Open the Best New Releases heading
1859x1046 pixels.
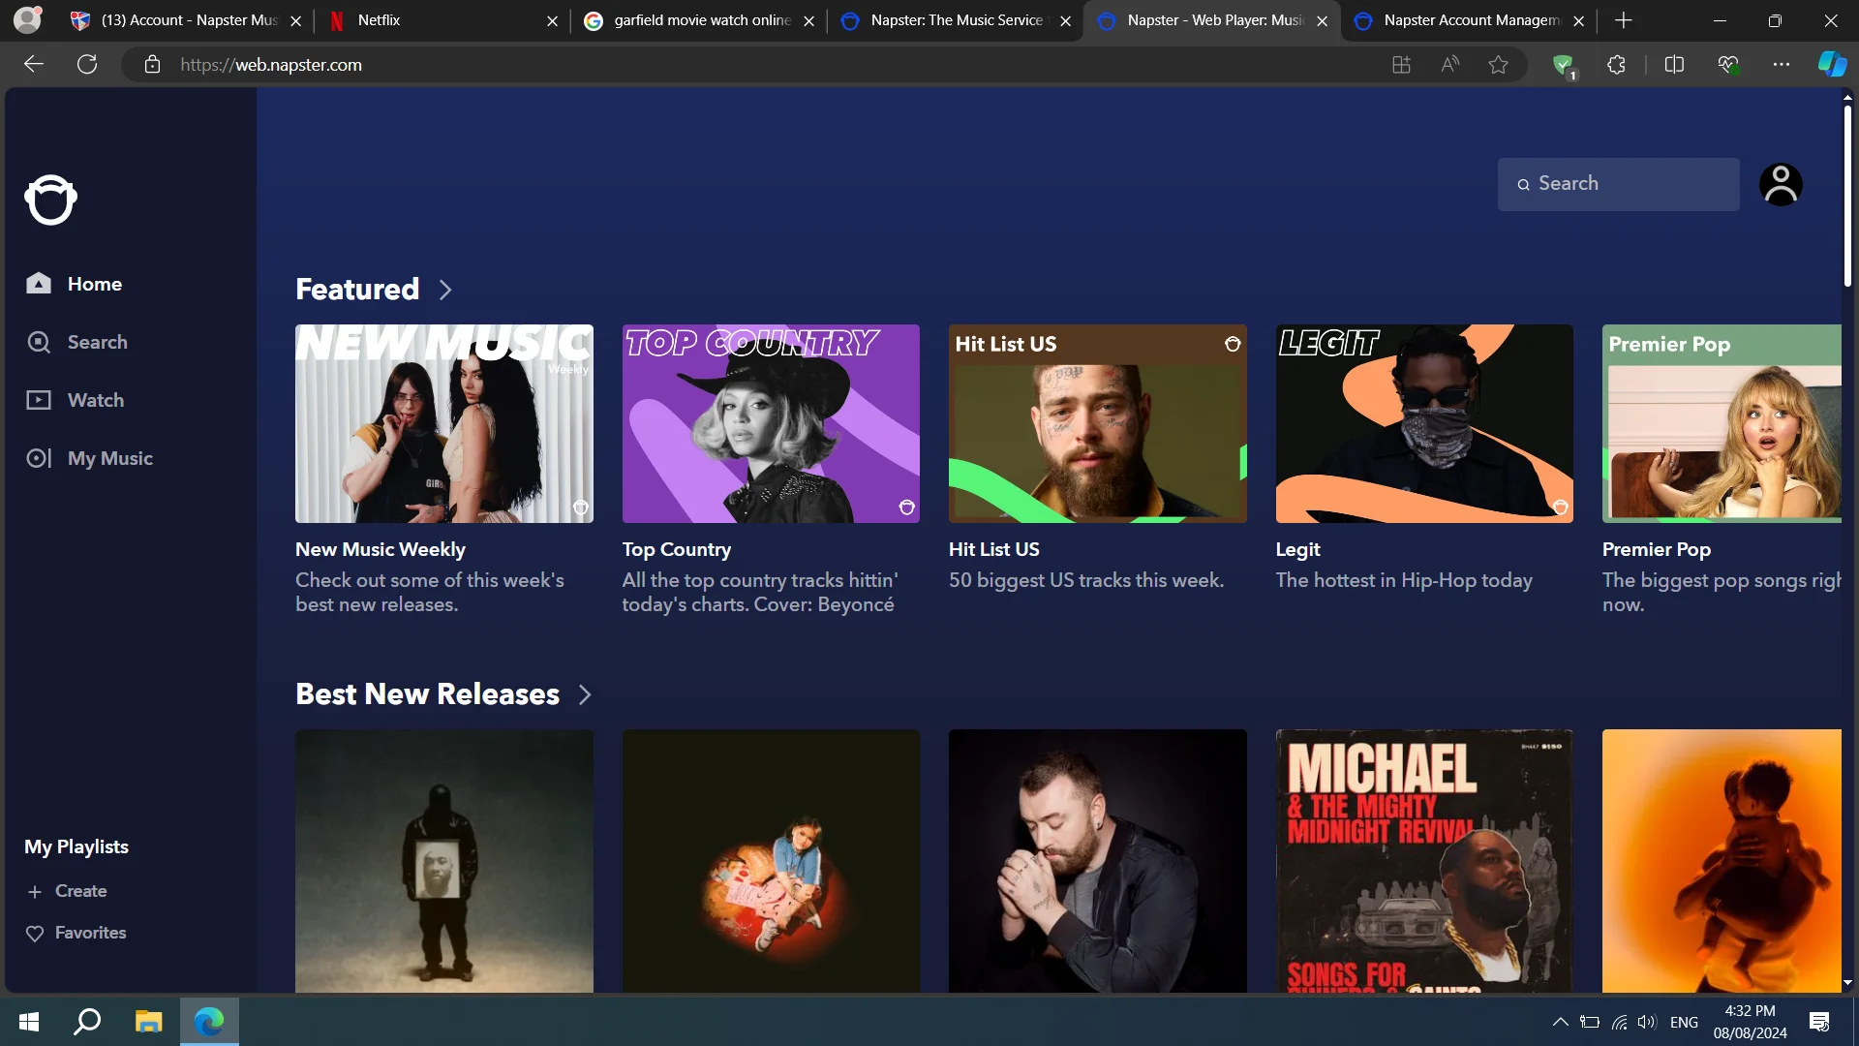427,693
